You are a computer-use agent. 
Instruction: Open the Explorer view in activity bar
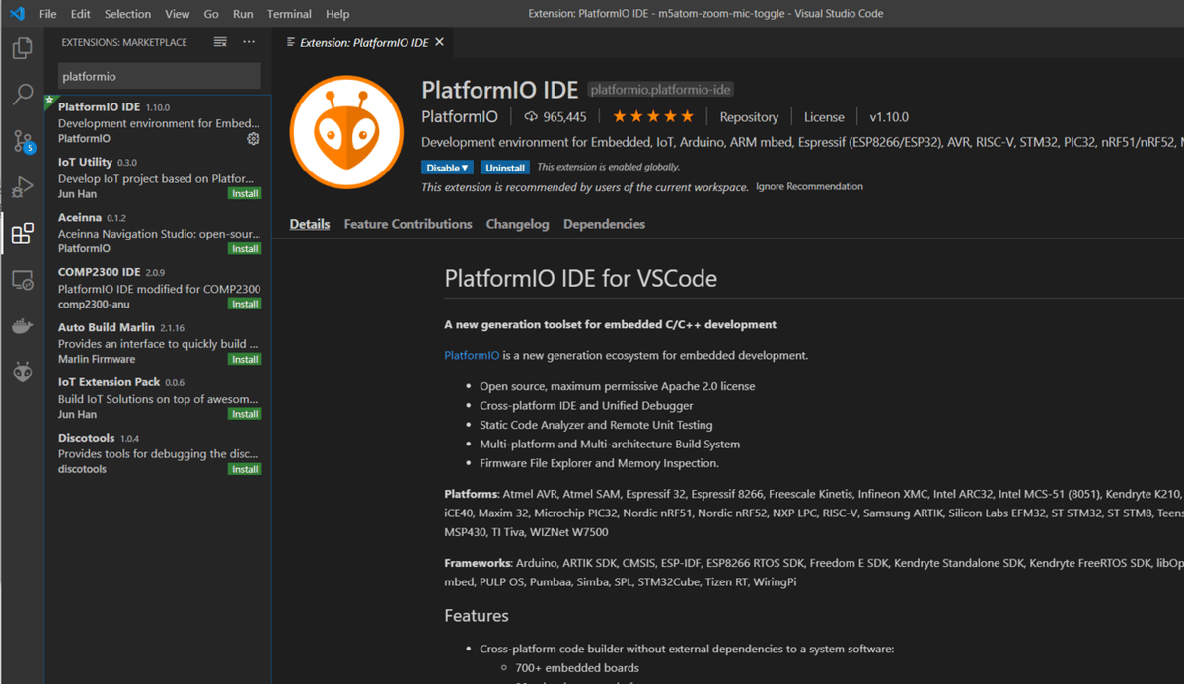click(x=22, y=47)
